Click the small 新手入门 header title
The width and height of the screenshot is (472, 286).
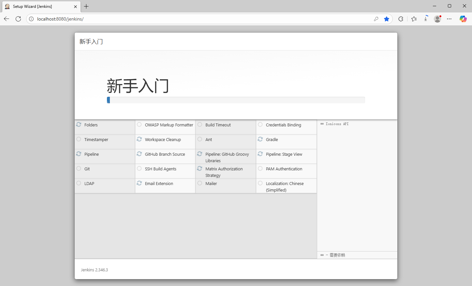pyautogui.click(x=91, y=41)
